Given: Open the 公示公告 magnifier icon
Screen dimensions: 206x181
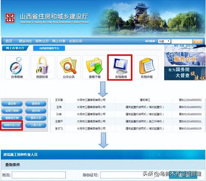Looking at the screenshot, I should 69,67.
